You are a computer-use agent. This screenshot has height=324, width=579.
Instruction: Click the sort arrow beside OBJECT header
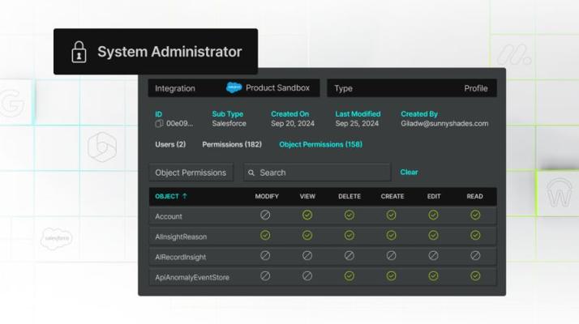click(x=185, y=196)
